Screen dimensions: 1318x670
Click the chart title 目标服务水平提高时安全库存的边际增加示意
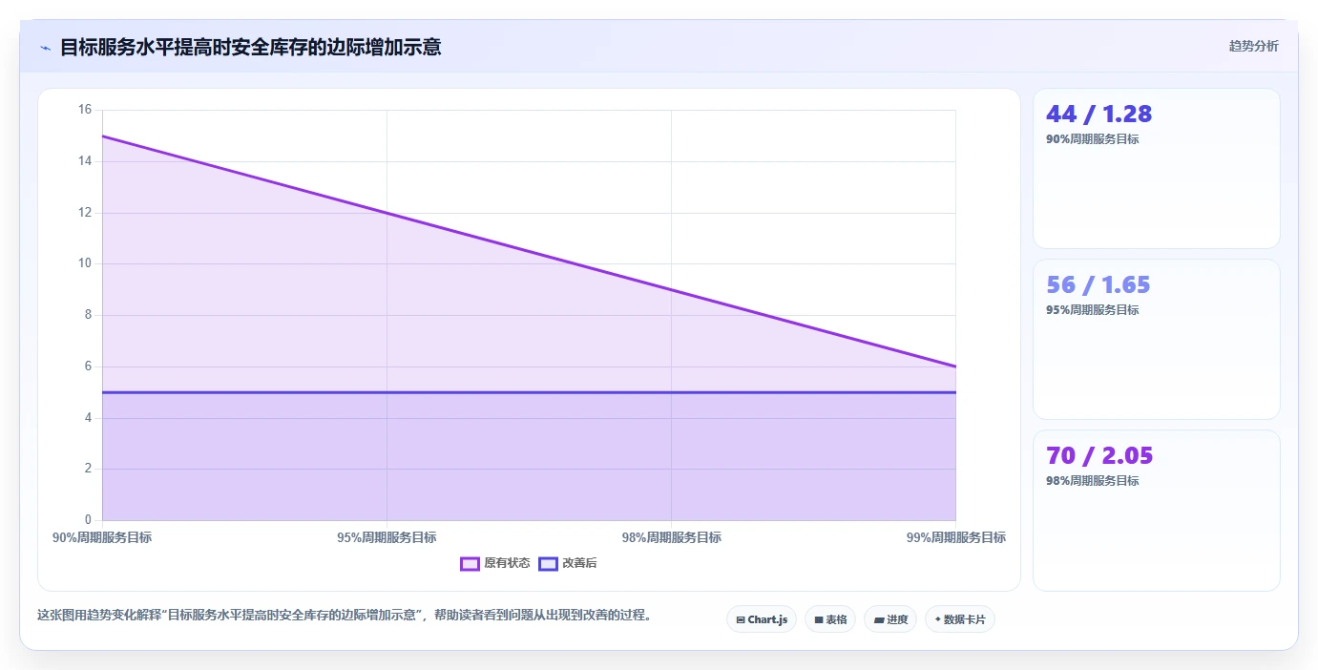coord(251,47)
